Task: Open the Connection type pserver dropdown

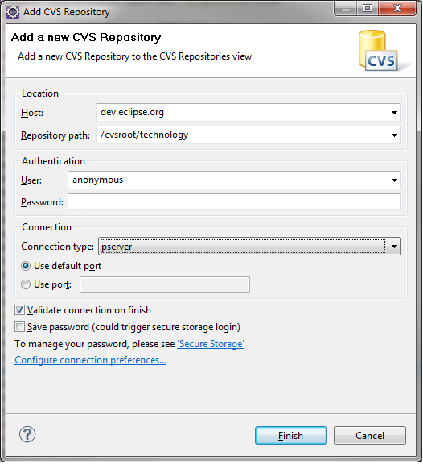Action: (x=249, y=246)
